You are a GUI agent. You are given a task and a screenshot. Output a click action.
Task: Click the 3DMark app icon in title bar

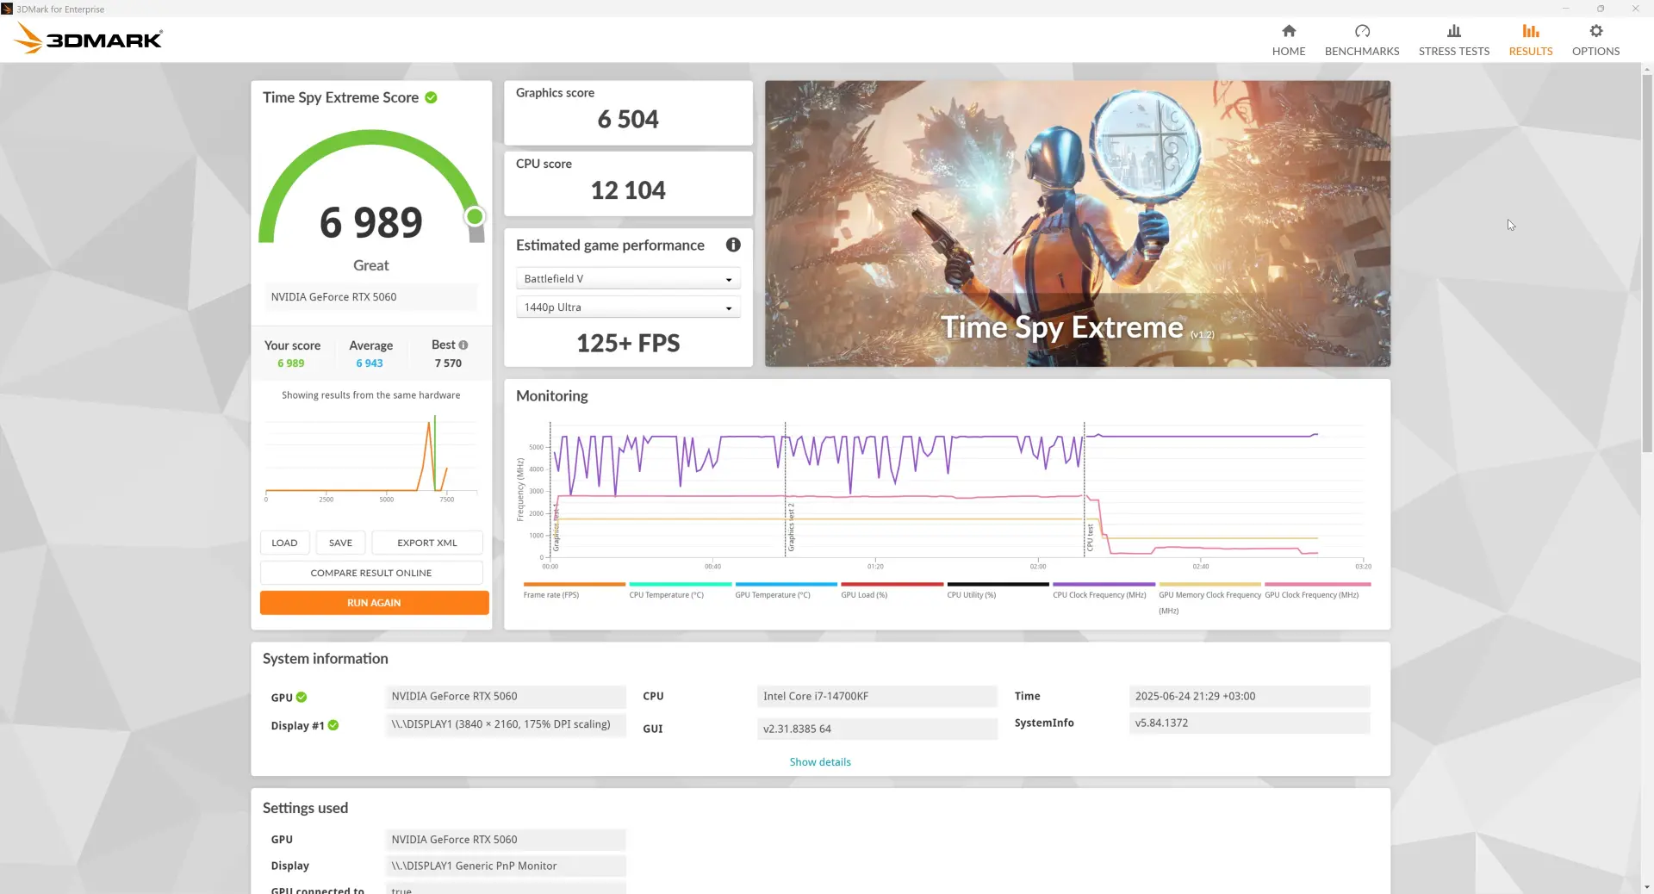[7, 9]
